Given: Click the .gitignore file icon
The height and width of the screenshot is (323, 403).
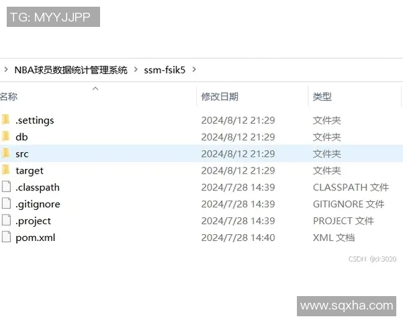Looking at the screenshot, I should pos(6,203).
